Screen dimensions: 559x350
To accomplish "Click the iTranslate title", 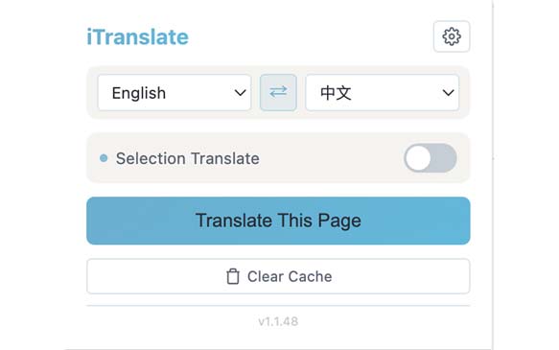I will coord(138,37).
